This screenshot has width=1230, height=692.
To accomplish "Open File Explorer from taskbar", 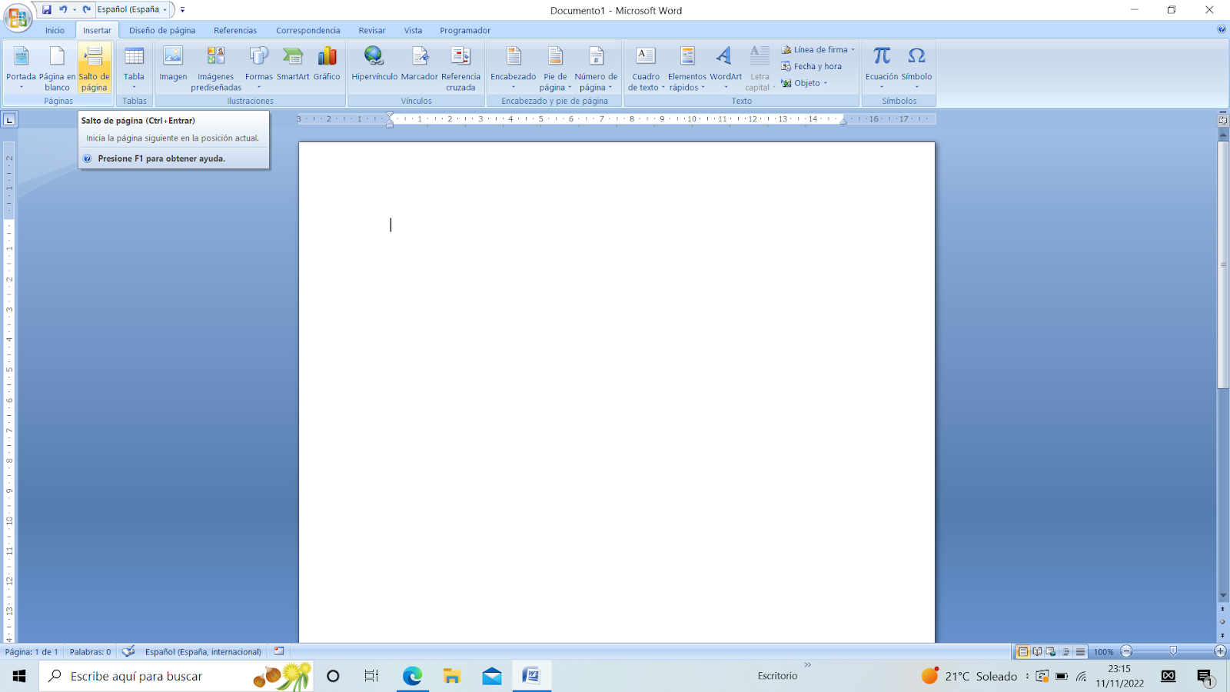I will coord(452,676).
